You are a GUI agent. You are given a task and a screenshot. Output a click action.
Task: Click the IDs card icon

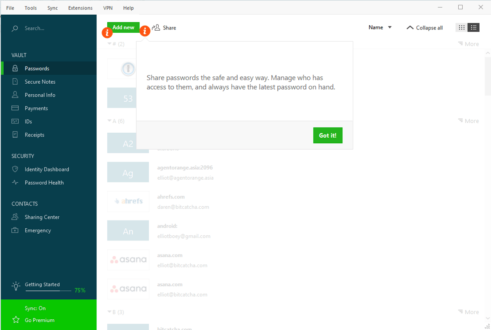15,121
